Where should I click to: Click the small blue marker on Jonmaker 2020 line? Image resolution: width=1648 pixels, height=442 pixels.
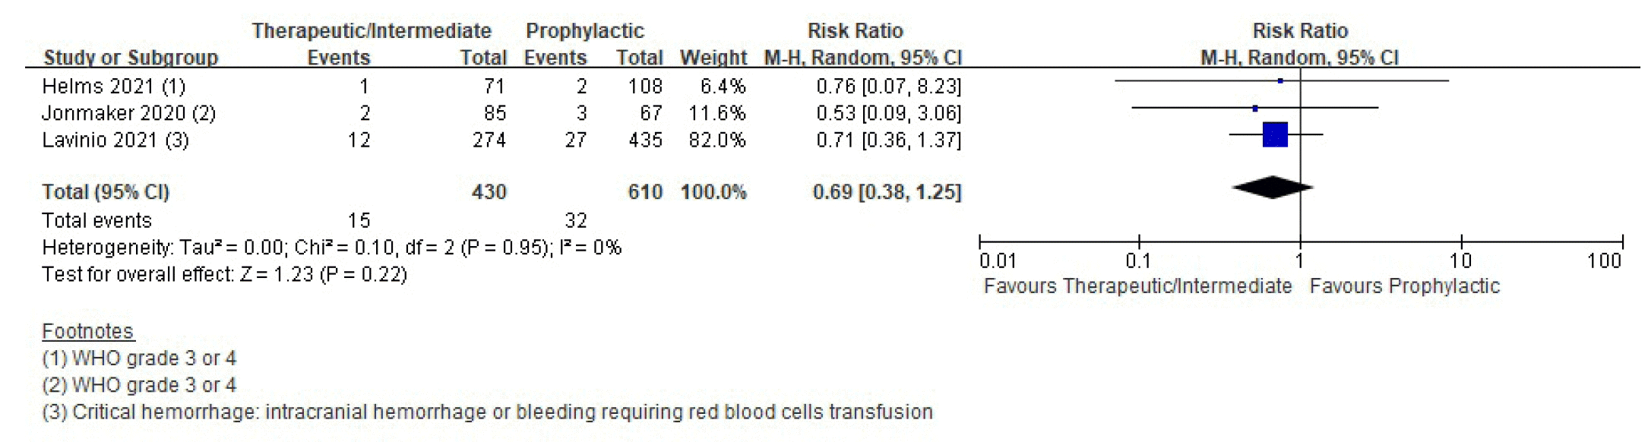1255,109
